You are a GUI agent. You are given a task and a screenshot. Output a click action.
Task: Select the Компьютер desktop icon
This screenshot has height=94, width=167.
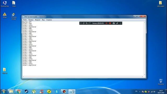coord(5,4)
